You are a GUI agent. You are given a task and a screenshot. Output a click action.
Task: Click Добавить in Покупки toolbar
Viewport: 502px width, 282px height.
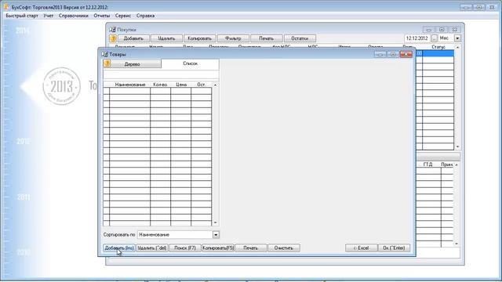[x=133, y=38]
